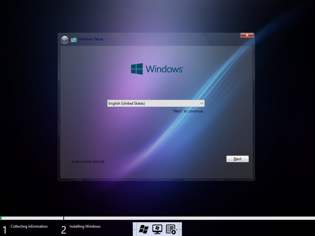Click the blue Windows logo
Screen dimensions: 315x236
137,69
